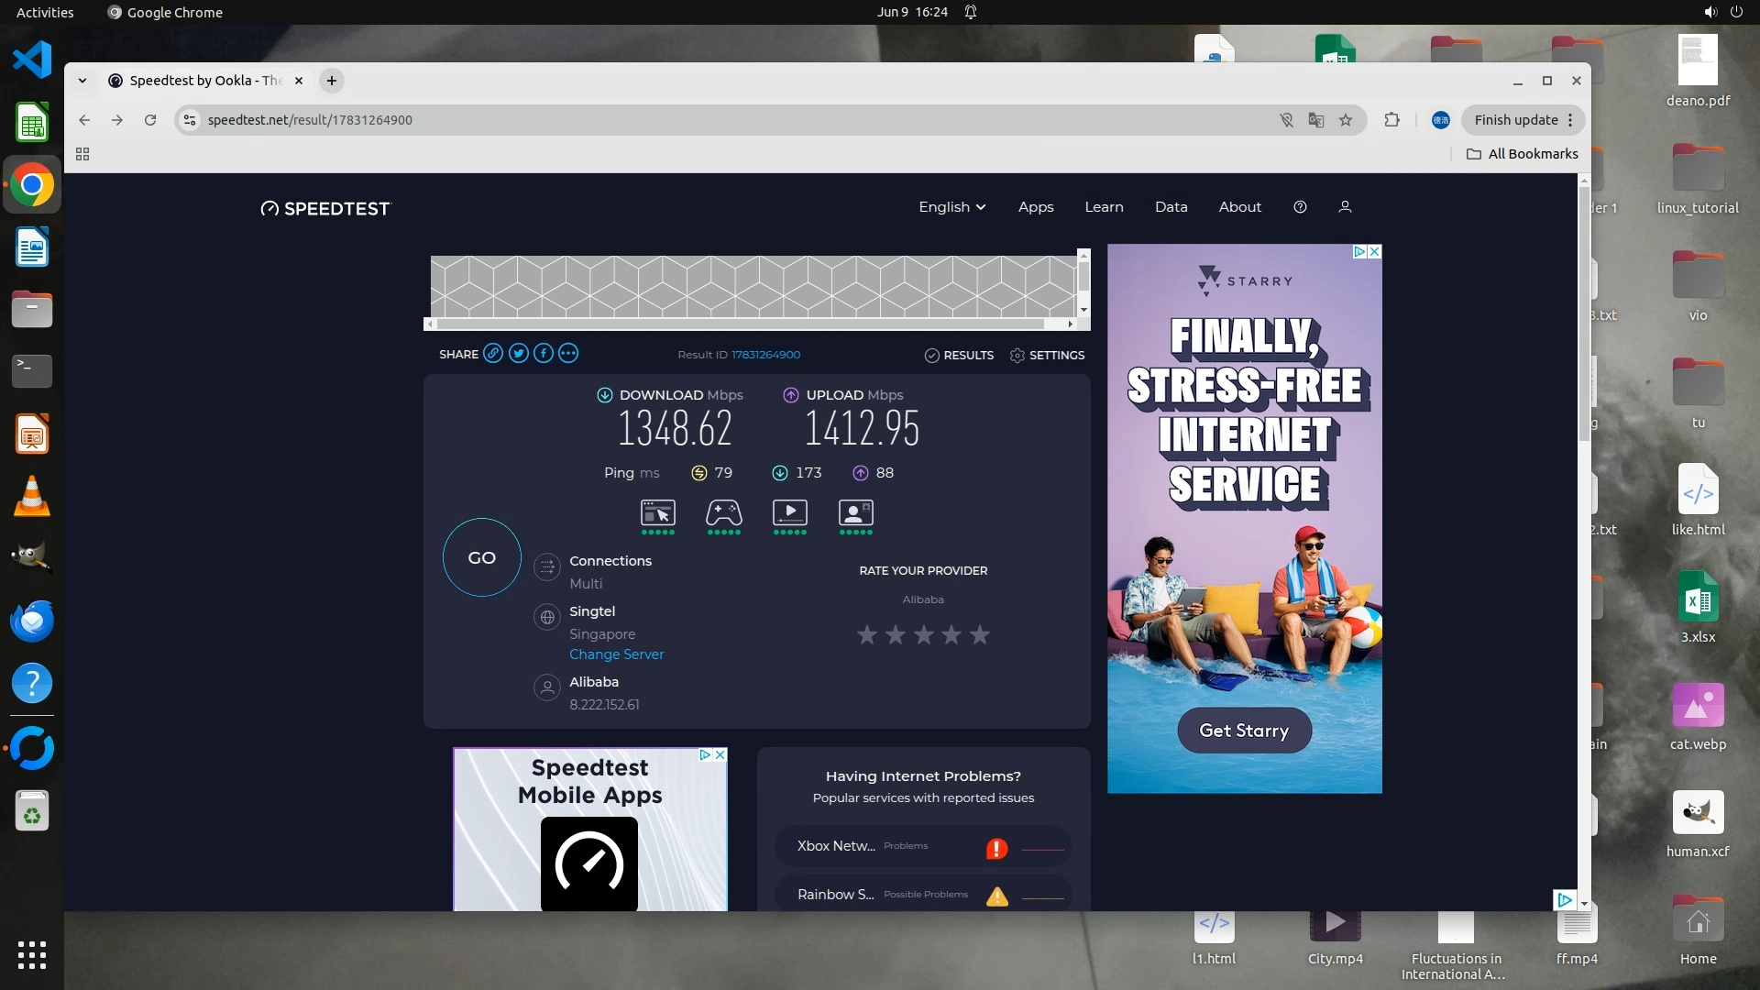Bookmark this page with star icon
The image size is (1760, 990).
coord(1346,120)
